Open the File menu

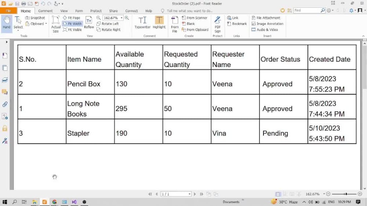8,11
